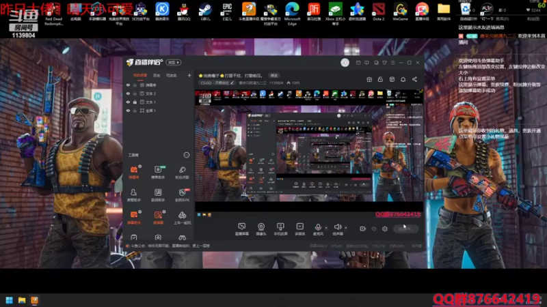The image size is (547, 307).
Task: Open the 读弹幕 tool
Action: (158, 218)
